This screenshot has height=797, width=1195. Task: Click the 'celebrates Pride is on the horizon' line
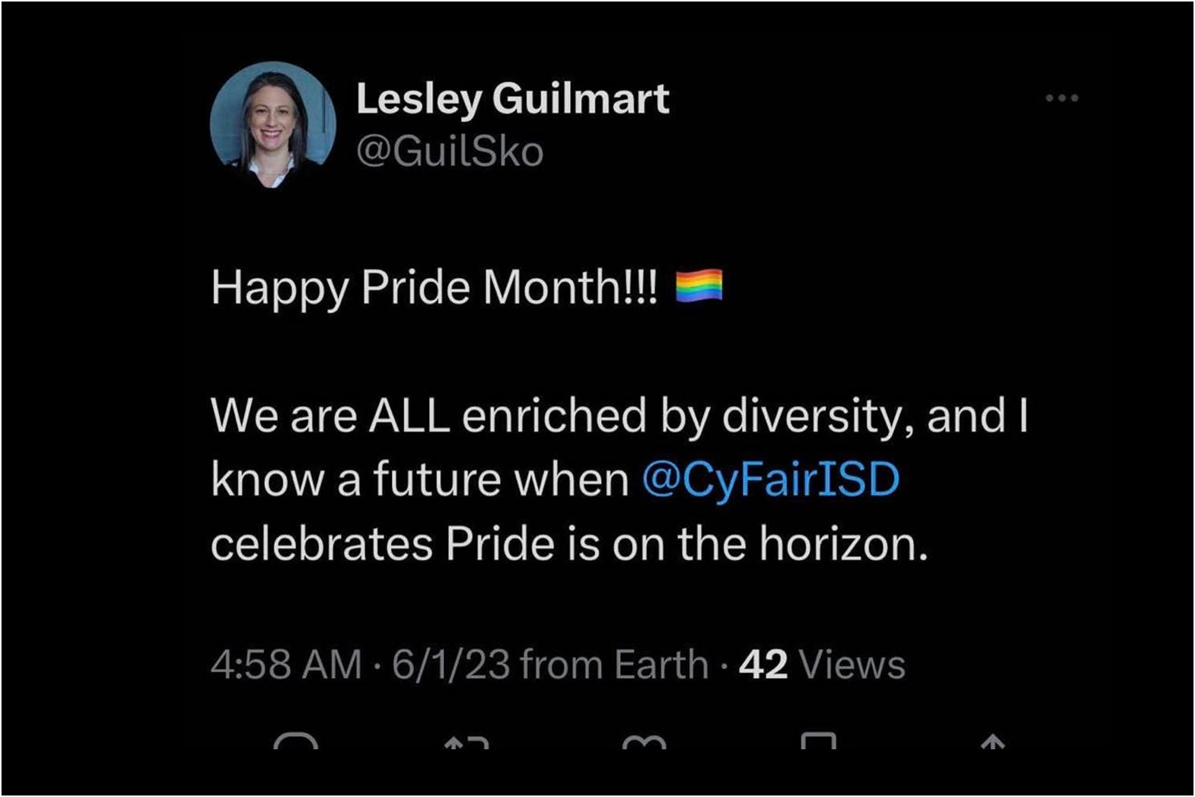coord(570,544)
